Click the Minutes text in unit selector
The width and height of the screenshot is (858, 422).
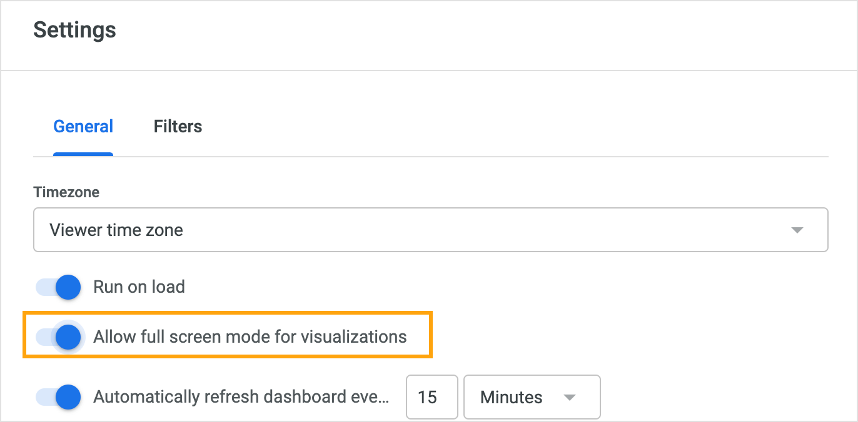point(512,398)
